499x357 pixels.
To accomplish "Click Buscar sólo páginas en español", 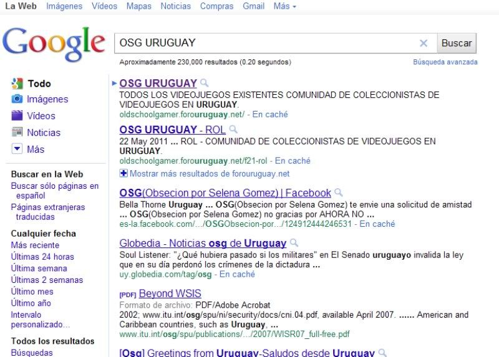I will pyautogui.click(x=55, y=191).
